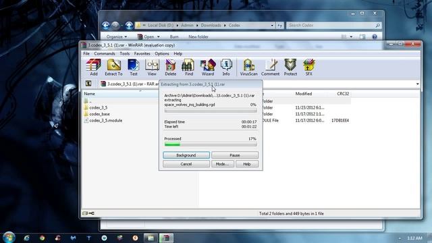Select the codex_3_5 folder
The image size is (432, 243).
click(x=98, y=108)
